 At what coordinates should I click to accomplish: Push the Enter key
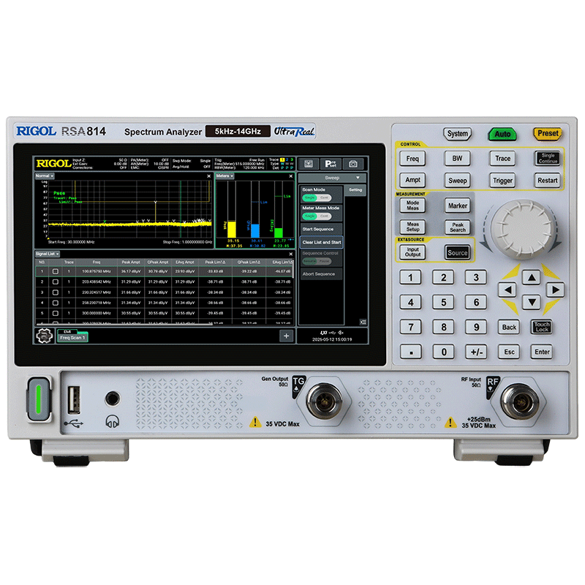(x=542, y=352)
